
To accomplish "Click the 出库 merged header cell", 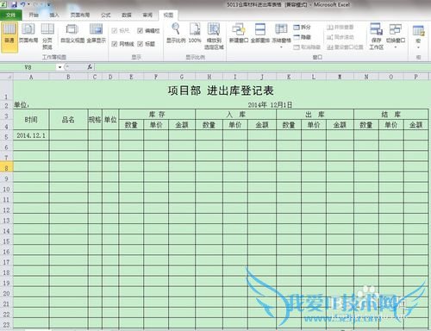I will click(315, 115).
